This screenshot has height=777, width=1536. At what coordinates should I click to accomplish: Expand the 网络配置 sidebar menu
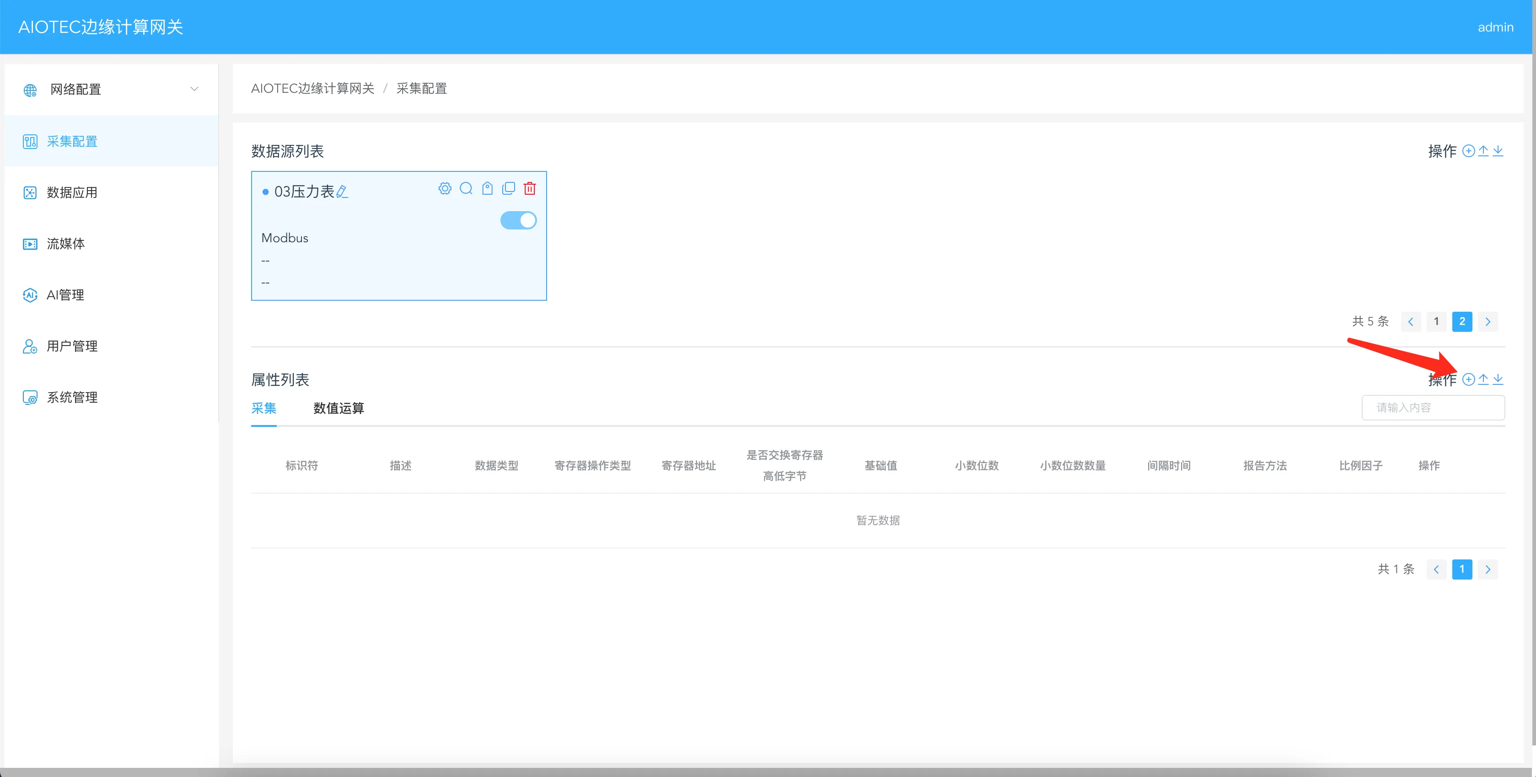click(111, 90)
